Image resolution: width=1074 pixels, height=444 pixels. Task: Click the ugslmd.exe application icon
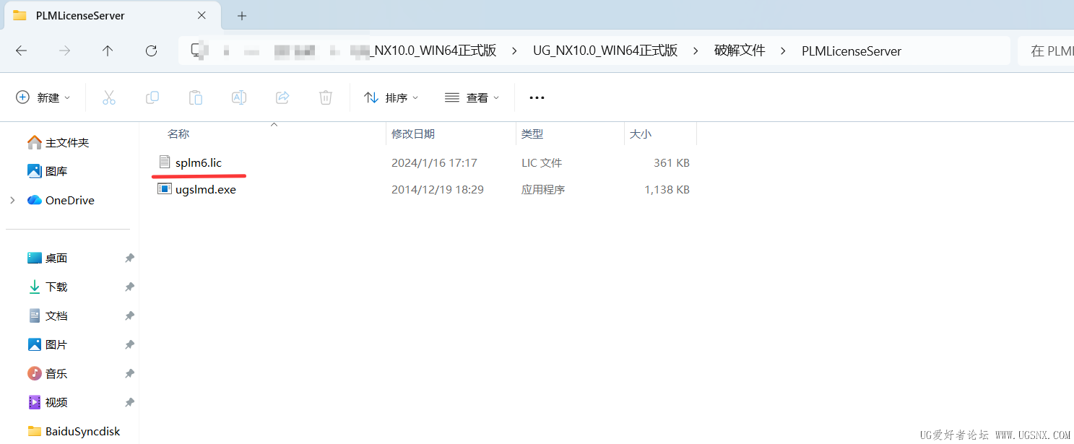coord(164,189)
